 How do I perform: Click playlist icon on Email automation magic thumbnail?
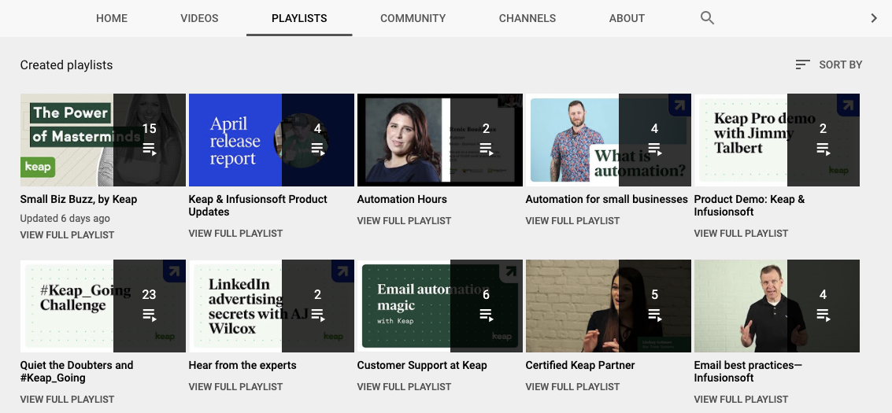pos(486,315)
